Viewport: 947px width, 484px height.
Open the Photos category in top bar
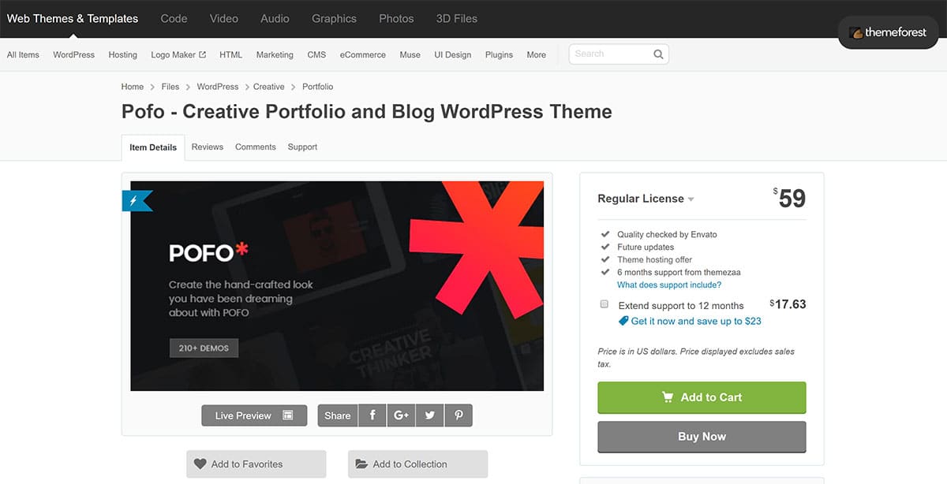point(396,18)
